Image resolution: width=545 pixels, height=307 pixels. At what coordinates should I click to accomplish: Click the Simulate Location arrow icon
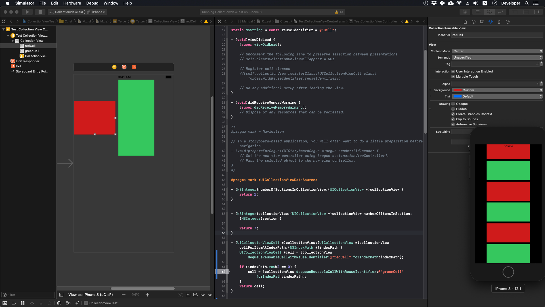click(x=77, y=303)
